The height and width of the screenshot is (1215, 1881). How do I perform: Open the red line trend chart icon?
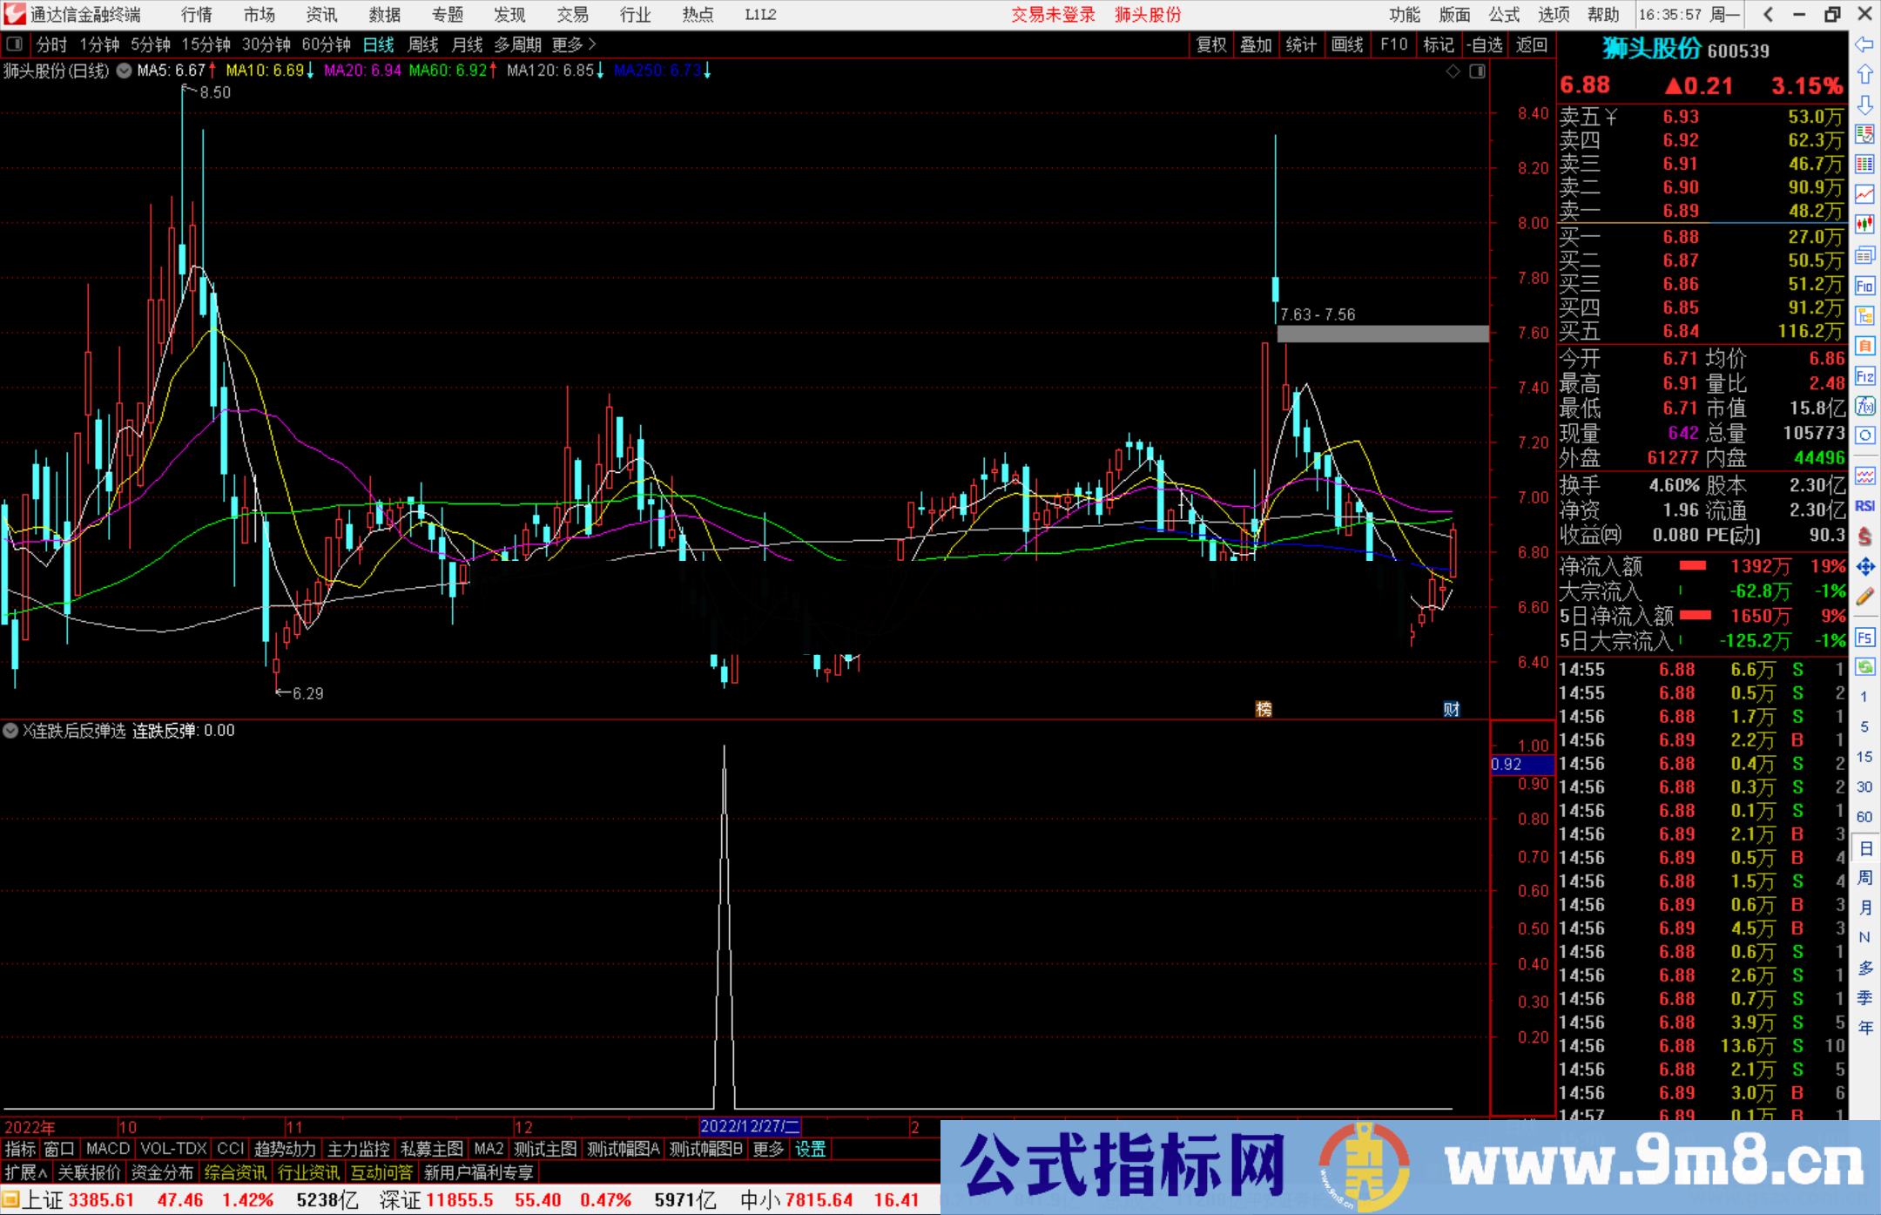click(x=1864, y=194)
